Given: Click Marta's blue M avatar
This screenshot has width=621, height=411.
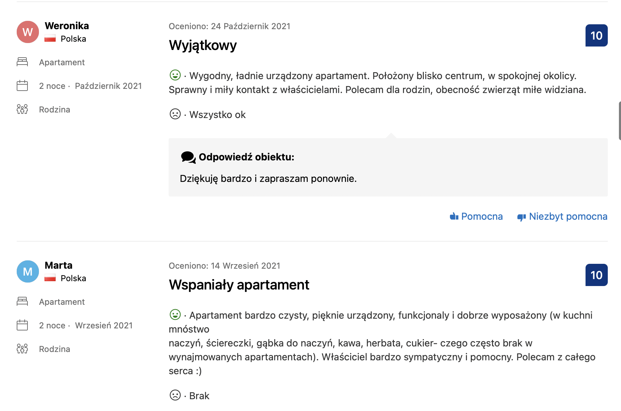Looking at the screenshot, I should tap(28, 271).
